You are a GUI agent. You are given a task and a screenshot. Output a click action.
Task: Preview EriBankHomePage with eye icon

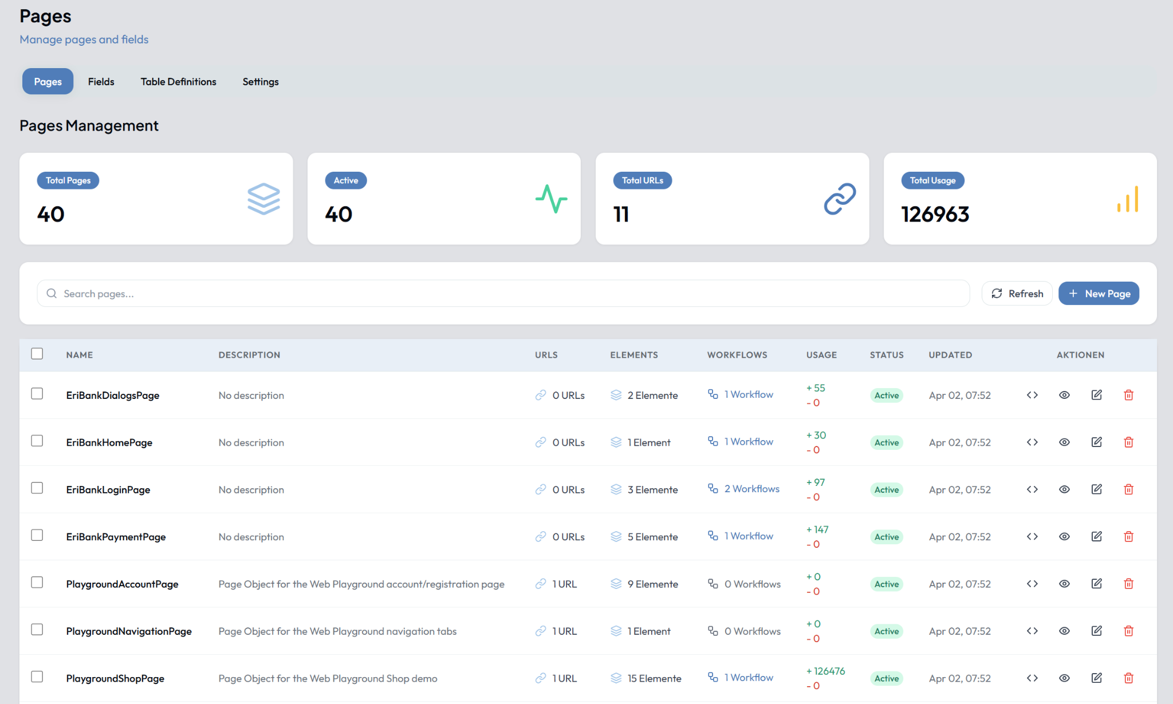point(1064,442)
